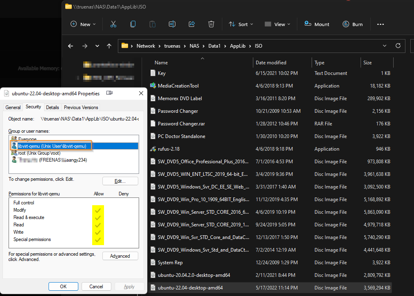The height and width of the screenshot is (296, 414).
Task: Expand the chevron after Network in breadcrumb
Action: pos(159,46)
